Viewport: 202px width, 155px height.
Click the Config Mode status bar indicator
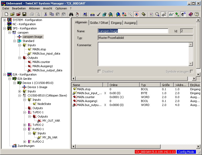coord(186,152)
